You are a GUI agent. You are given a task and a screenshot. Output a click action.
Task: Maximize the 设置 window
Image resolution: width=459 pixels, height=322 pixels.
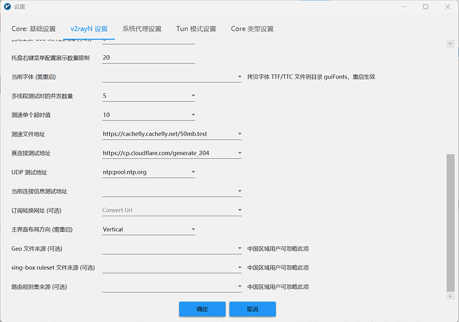tap(426, 7)
